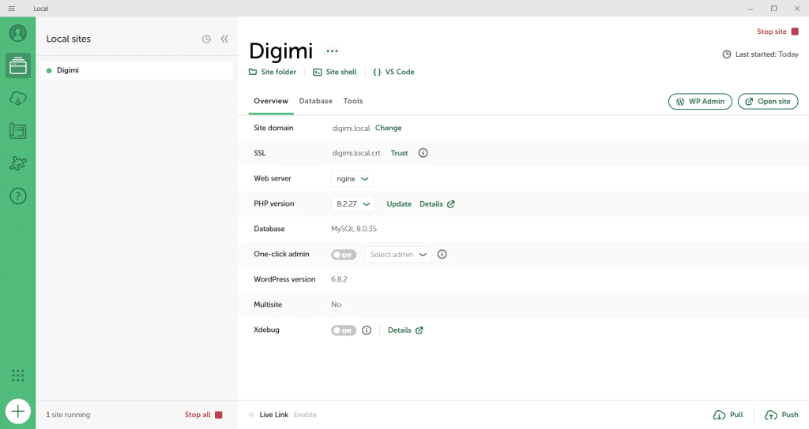This screenshot has height=429, width=809.
Task: Switch to the Database tab
Action: pyautogui.click(x=316, y=101)
